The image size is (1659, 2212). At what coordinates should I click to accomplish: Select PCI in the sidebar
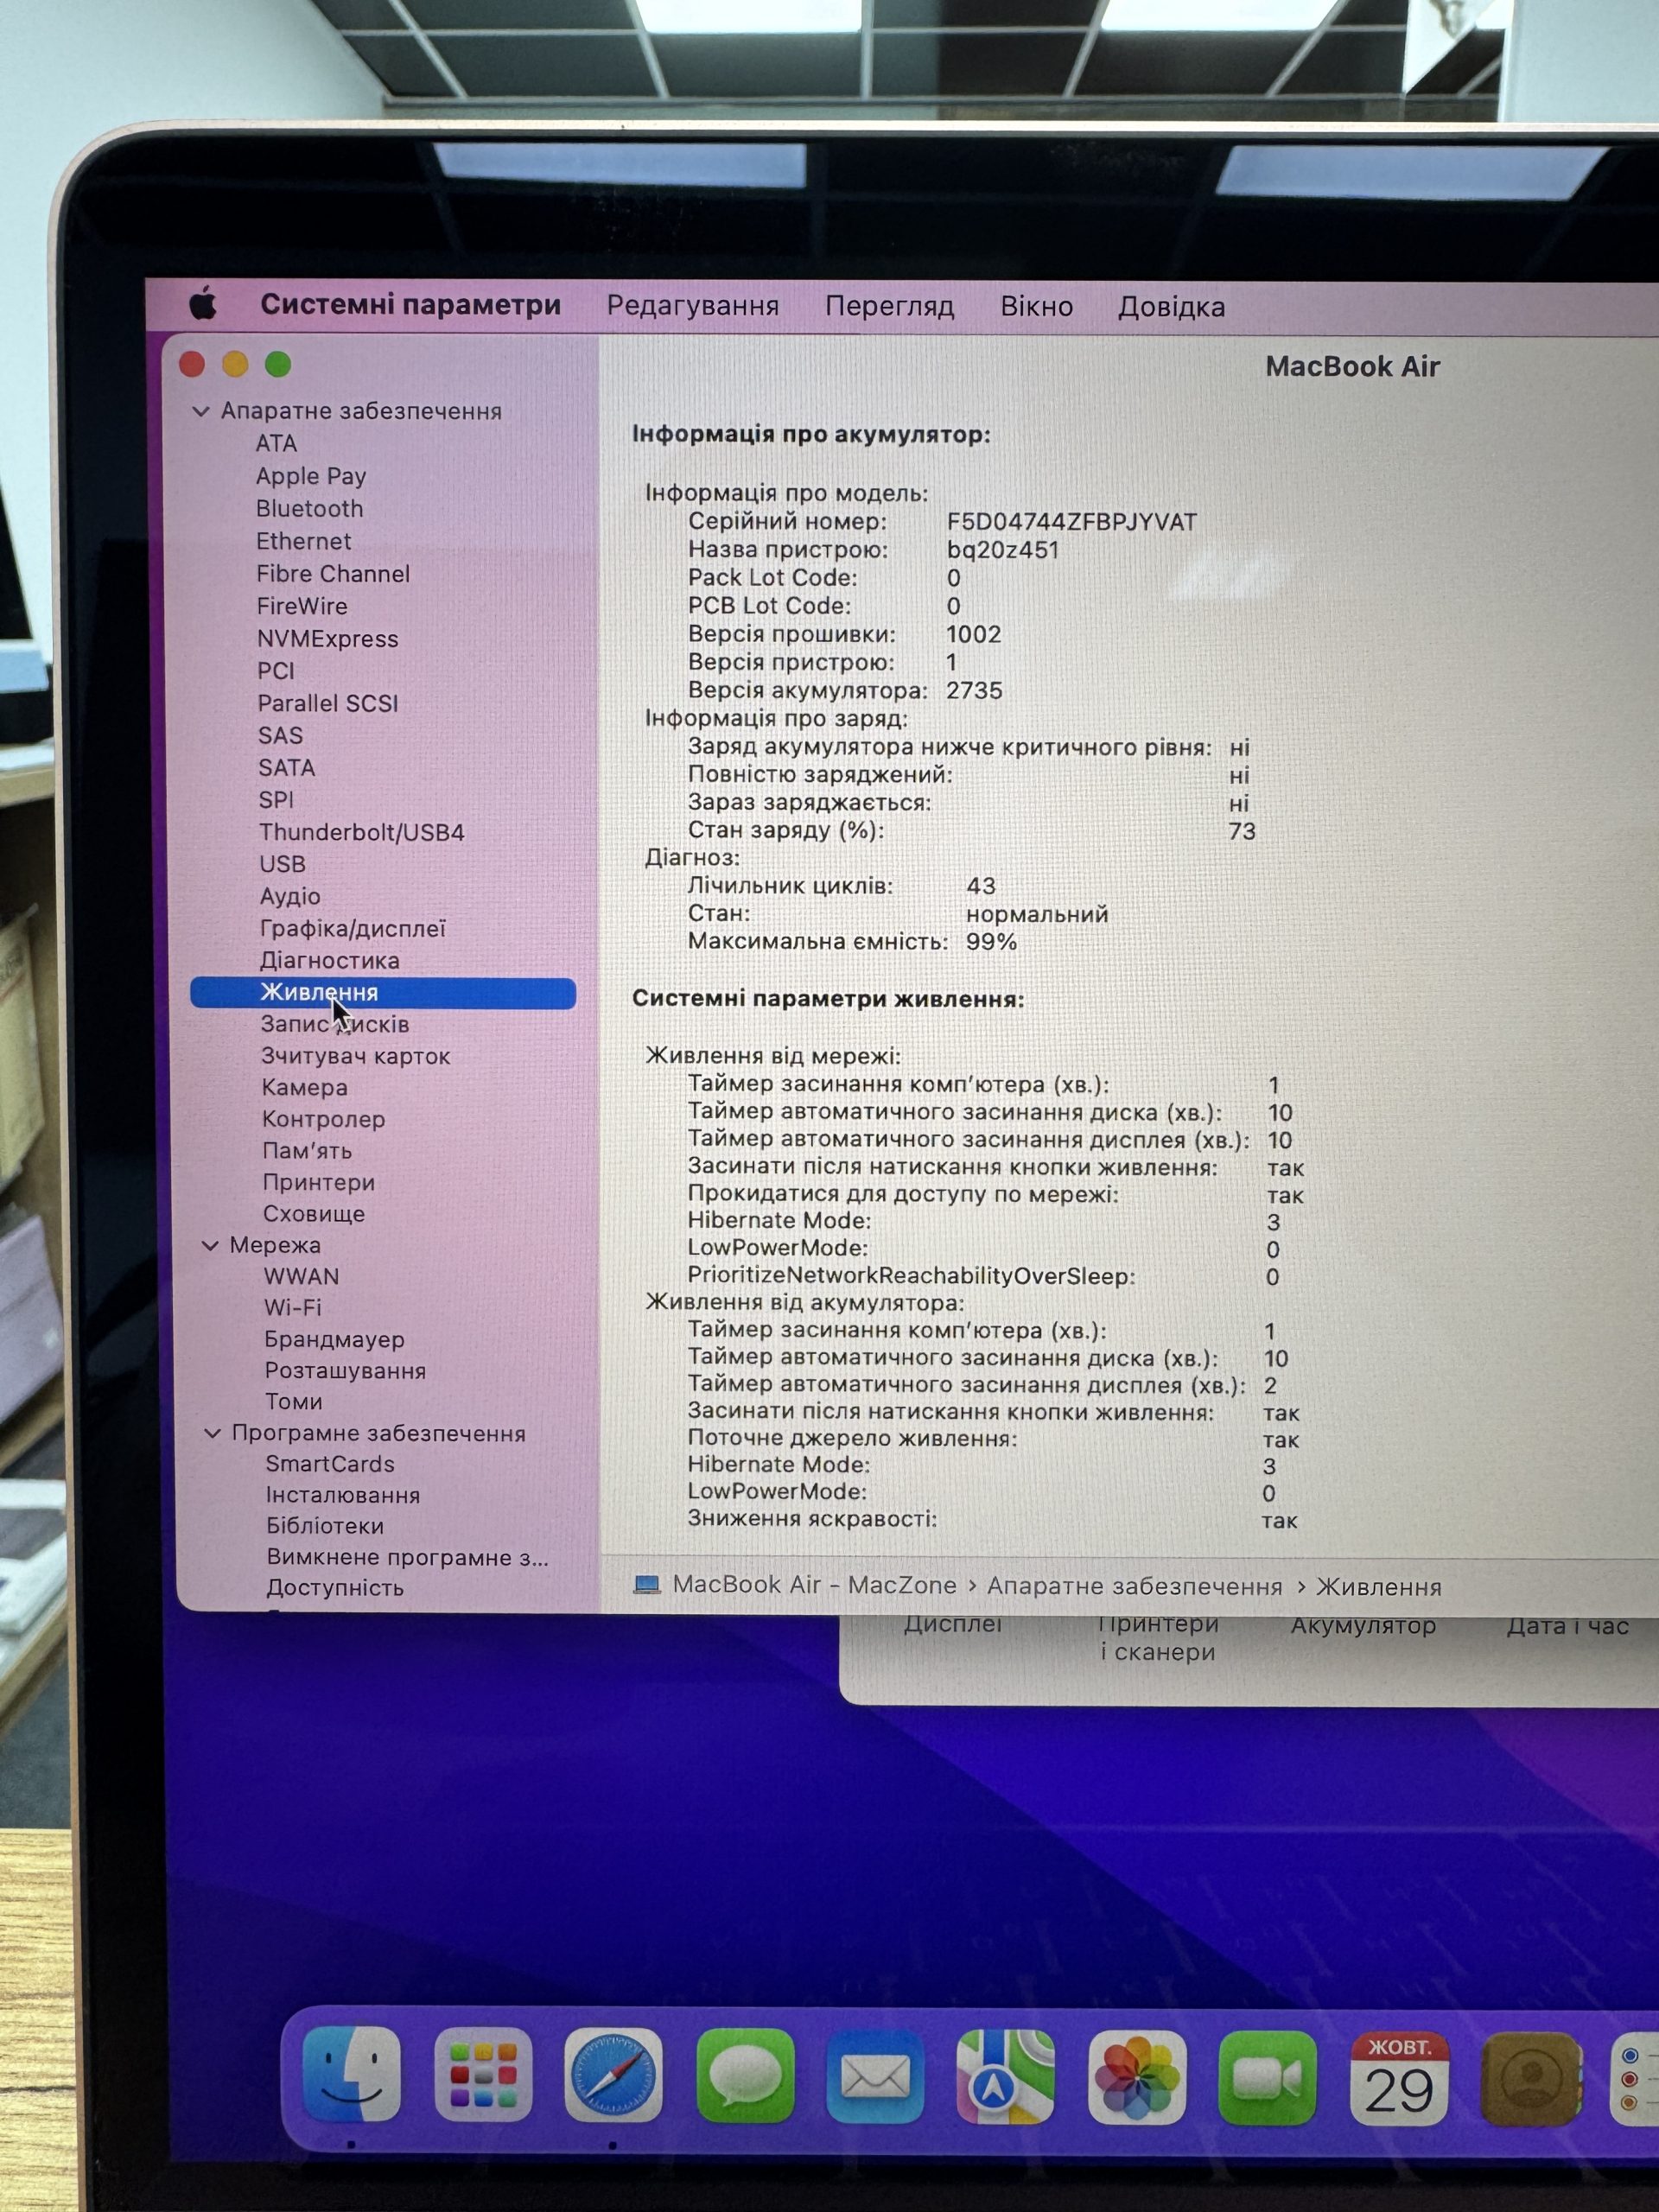coord(276,671)
